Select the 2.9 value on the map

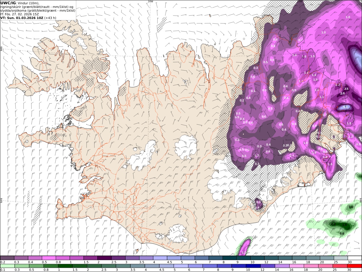pyautogui.click(x=342, y=93)
